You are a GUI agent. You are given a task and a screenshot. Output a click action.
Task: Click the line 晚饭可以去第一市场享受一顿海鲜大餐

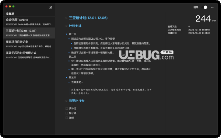click(x=92, y=53)
